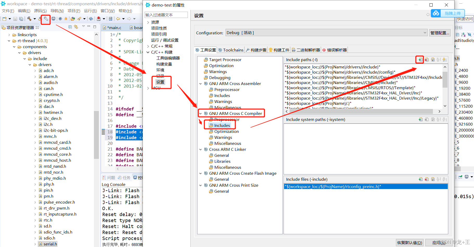Click the include paths vertical scrollbar thumb

pos(445,79)
